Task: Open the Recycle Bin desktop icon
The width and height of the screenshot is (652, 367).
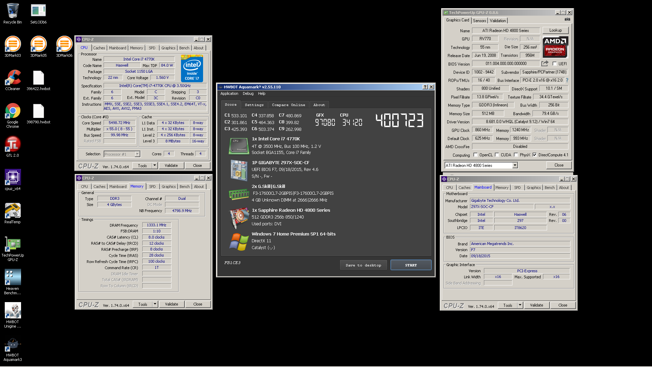Action: (13, 14)
